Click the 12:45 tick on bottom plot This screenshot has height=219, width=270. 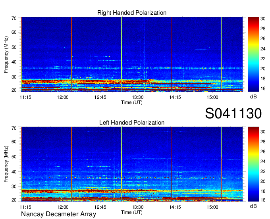click(x=100, y=207)
